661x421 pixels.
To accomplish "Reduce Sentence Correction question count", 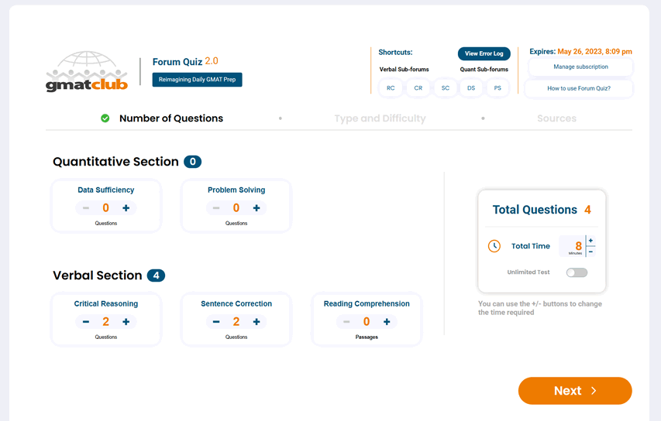I will [216, 322].
